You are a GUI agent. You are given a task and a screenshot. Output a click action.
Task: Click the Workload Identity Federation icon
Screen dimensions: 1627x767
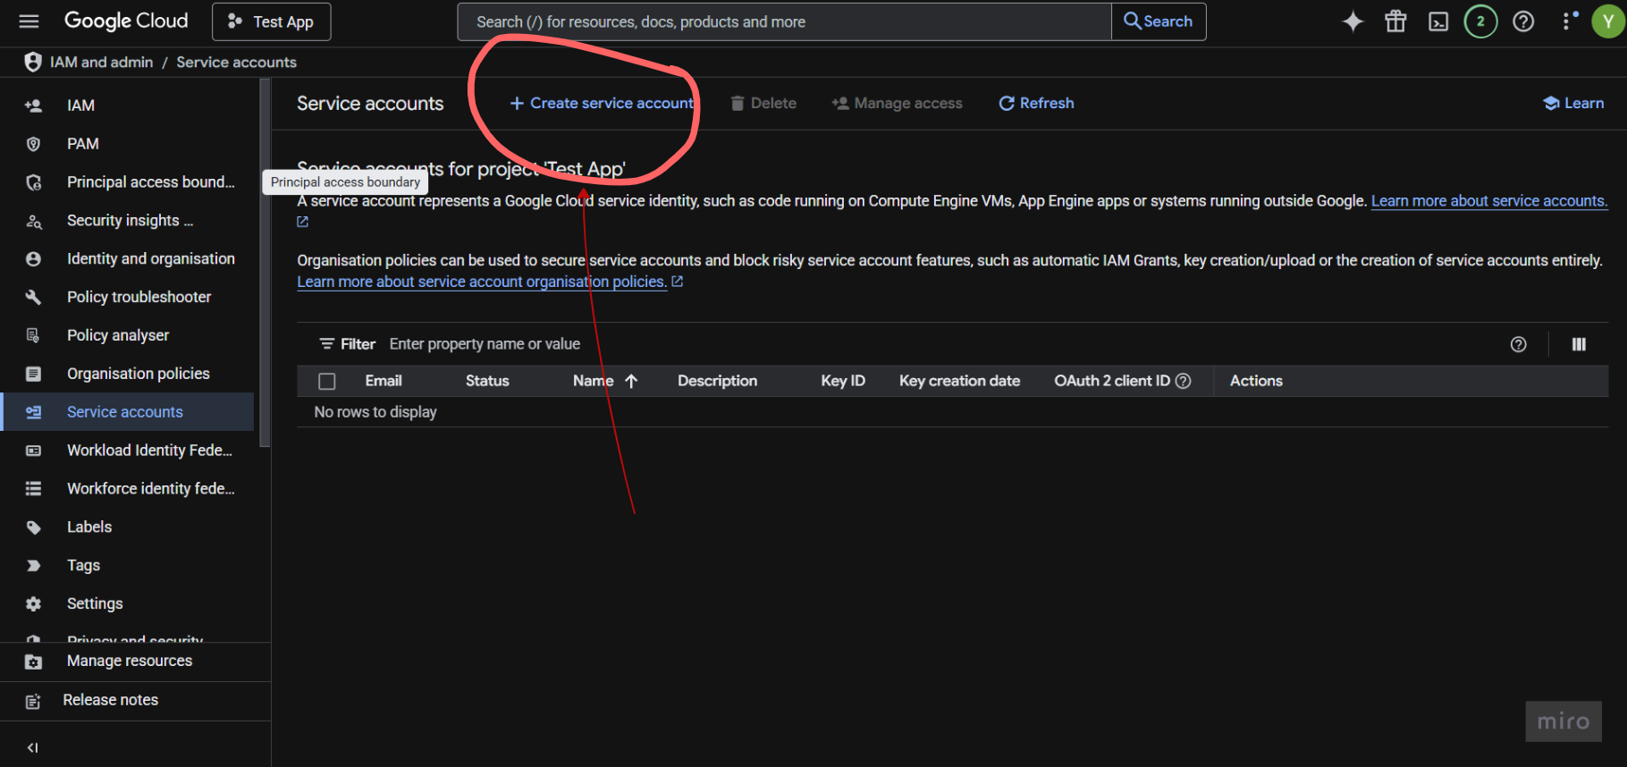pos(33,451)
